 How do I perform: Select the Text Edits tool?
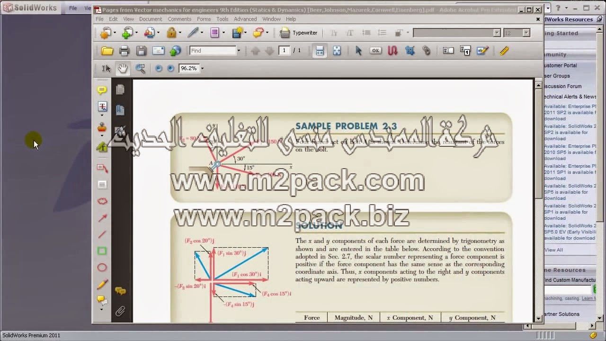tap(102, 107)
